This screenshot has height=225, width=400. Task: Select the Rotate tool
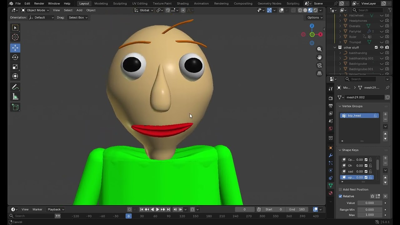15,57
